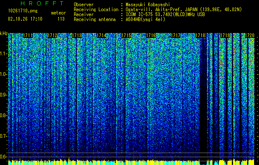Screen dimensions: 259x165
Task: Click the Observer label
Action: [84, 5]
